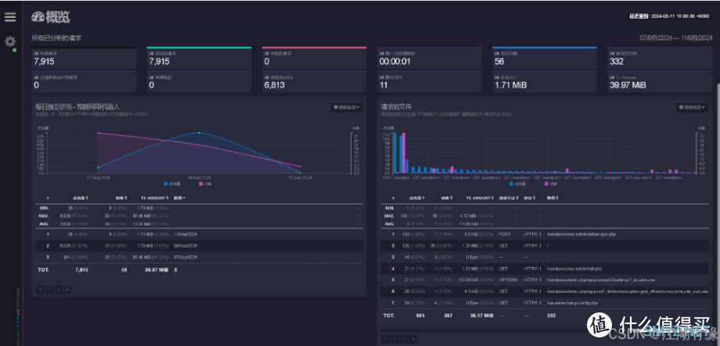This screenshot has width=720, height=346.
Task: Open panel options dropdown for 每日独立访客
Action: (x=347, y=107)
